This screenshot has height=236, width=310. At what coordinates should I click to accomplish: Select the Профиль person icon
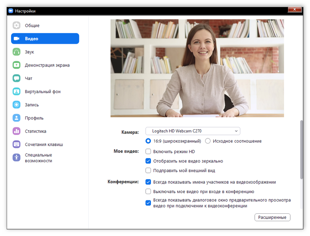pyautogui.click(x=16, y=118)
